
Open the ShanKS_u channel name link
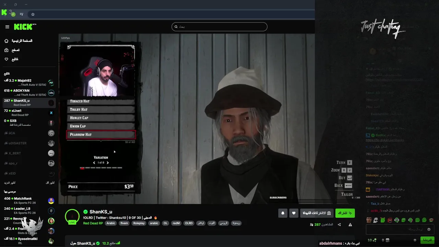(101, 212)
